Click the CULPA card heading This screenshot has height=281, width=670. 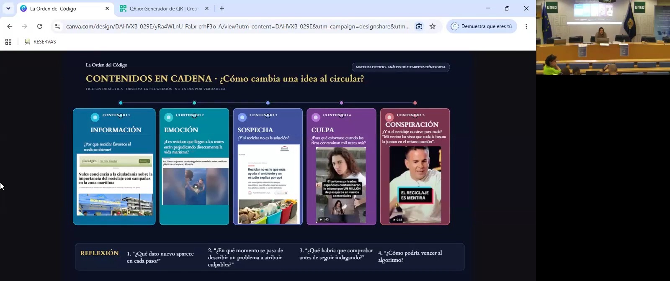click(322, 130)
